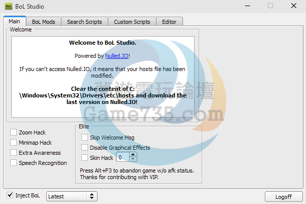Click the Logoff button
Image resolution: width=306 pixels, height=204 pixels.
pyautogui.click(x=284, y=196)
